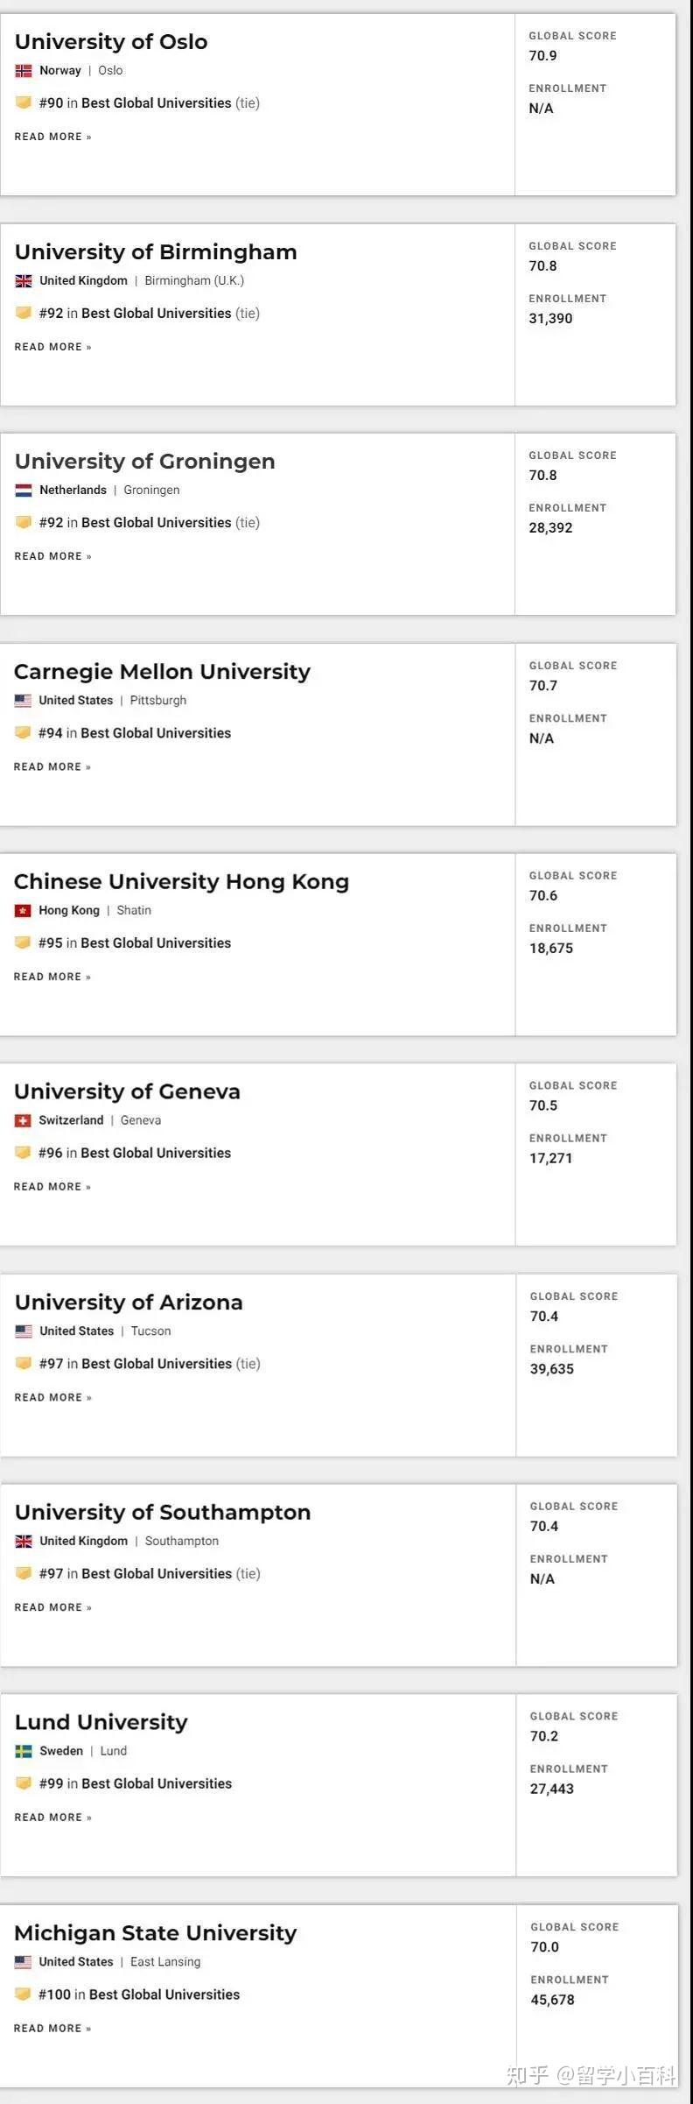693x2104 pixels.
Task: Click Read More under University of Birmingham
Action: 52,347
